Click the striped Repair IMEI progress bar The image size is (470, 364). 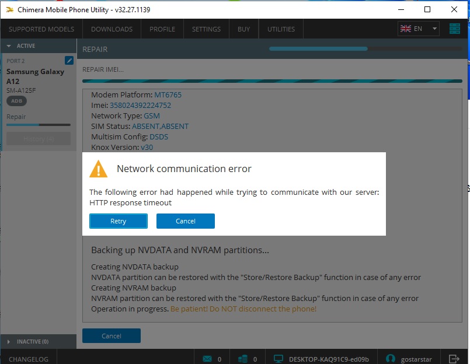272,81
